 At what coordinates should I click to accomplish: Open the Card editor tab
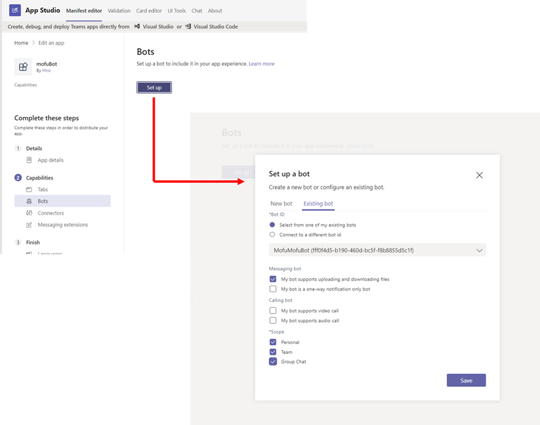(149, 11)
